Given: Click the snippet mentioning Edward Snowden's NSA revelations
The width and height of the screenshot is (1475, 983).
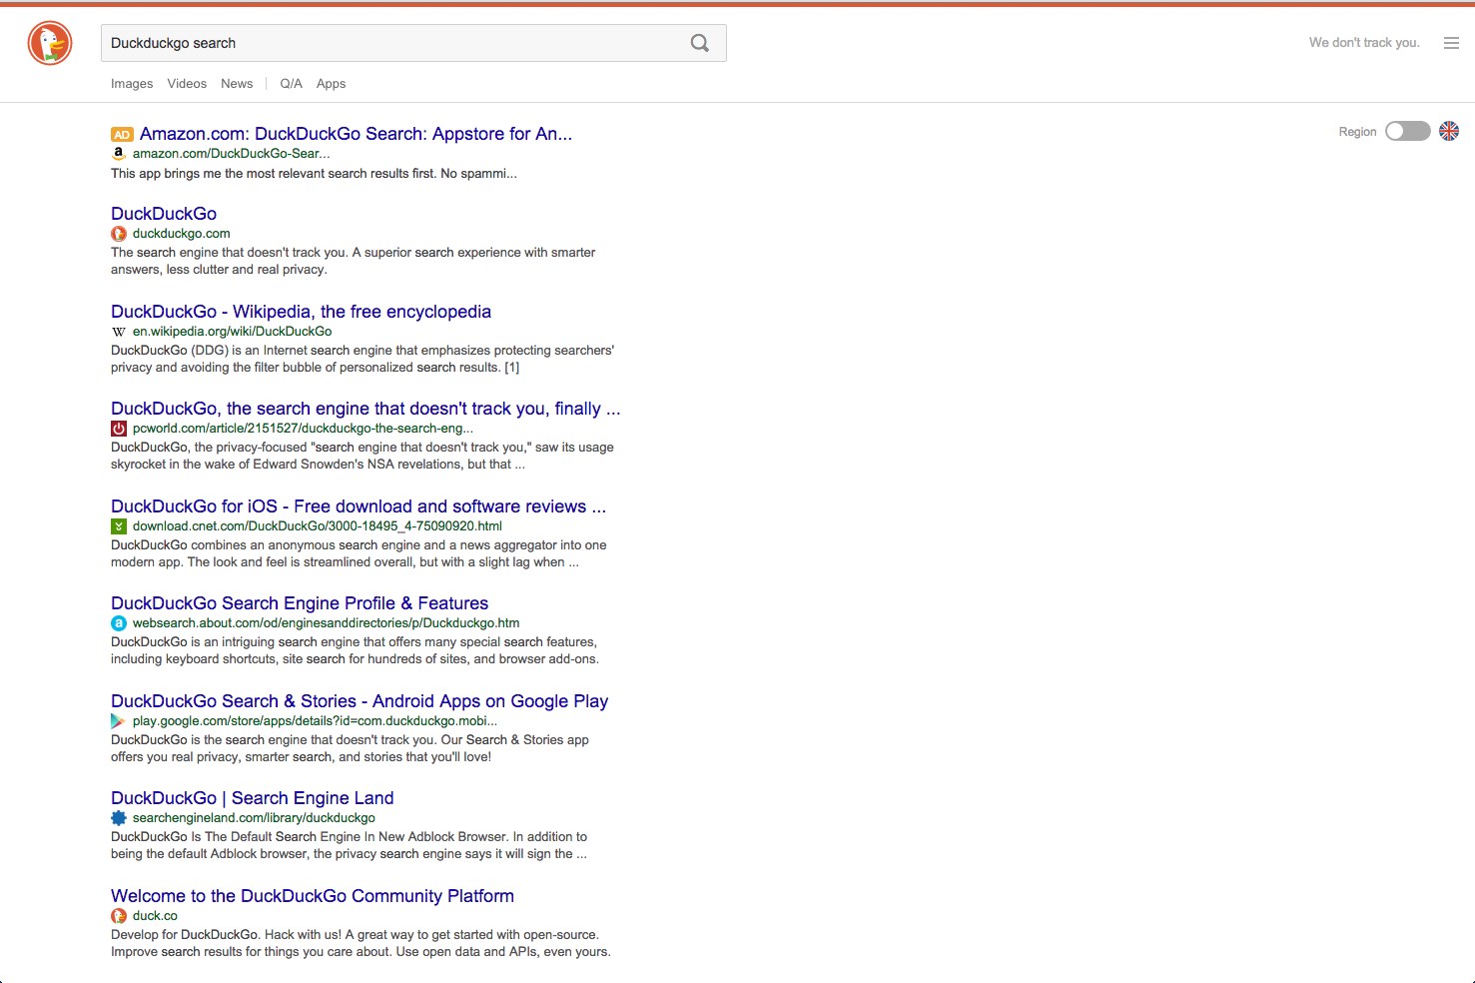Looking at the screenshot, I should pyautogui.click(x=363, y=457).
